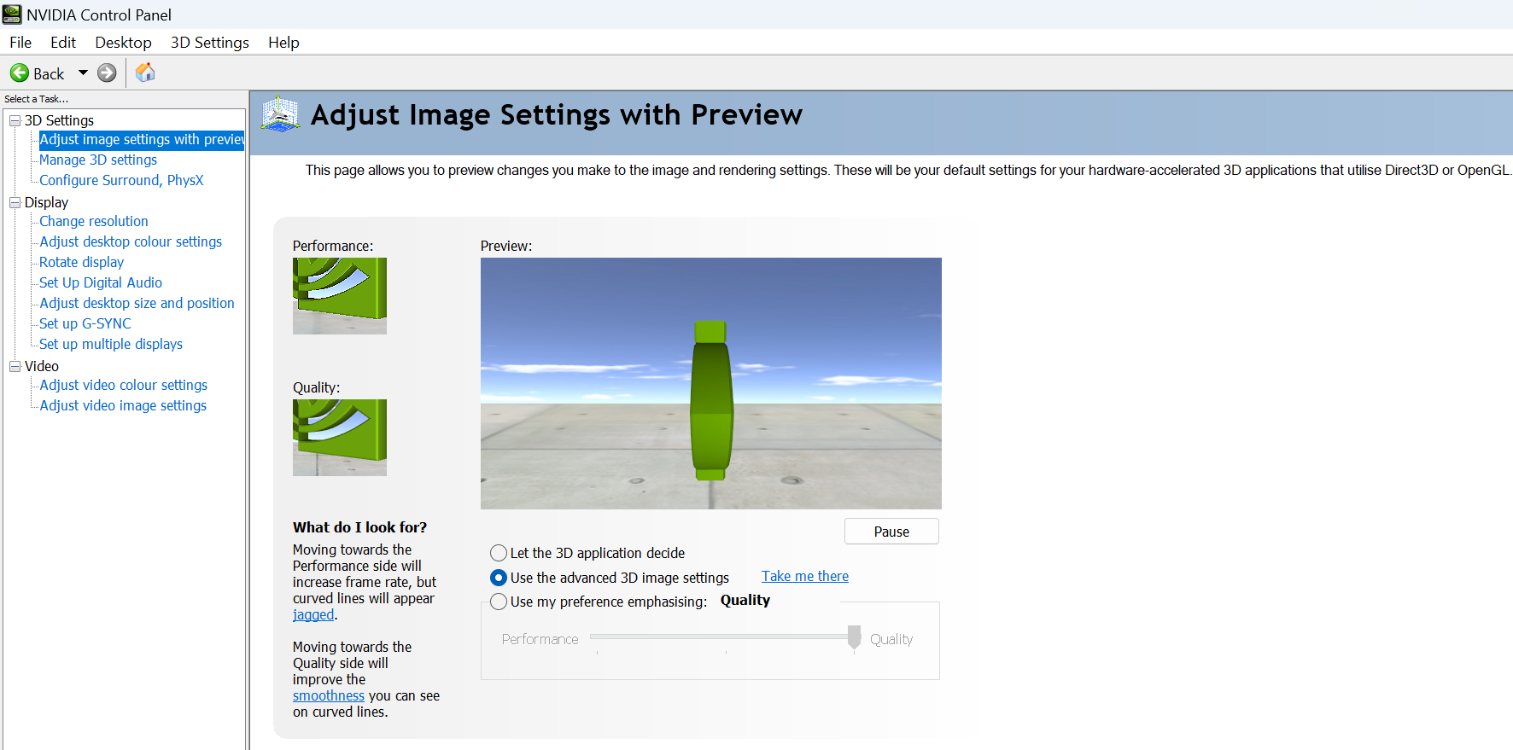
Task: Open the smoothness help link
Action: click(329, 695)
